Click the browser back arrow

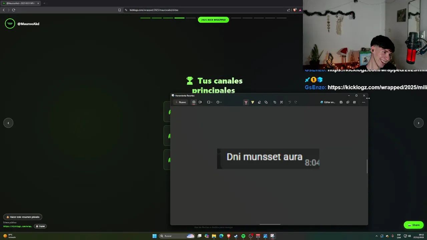[x=4, y=10]
